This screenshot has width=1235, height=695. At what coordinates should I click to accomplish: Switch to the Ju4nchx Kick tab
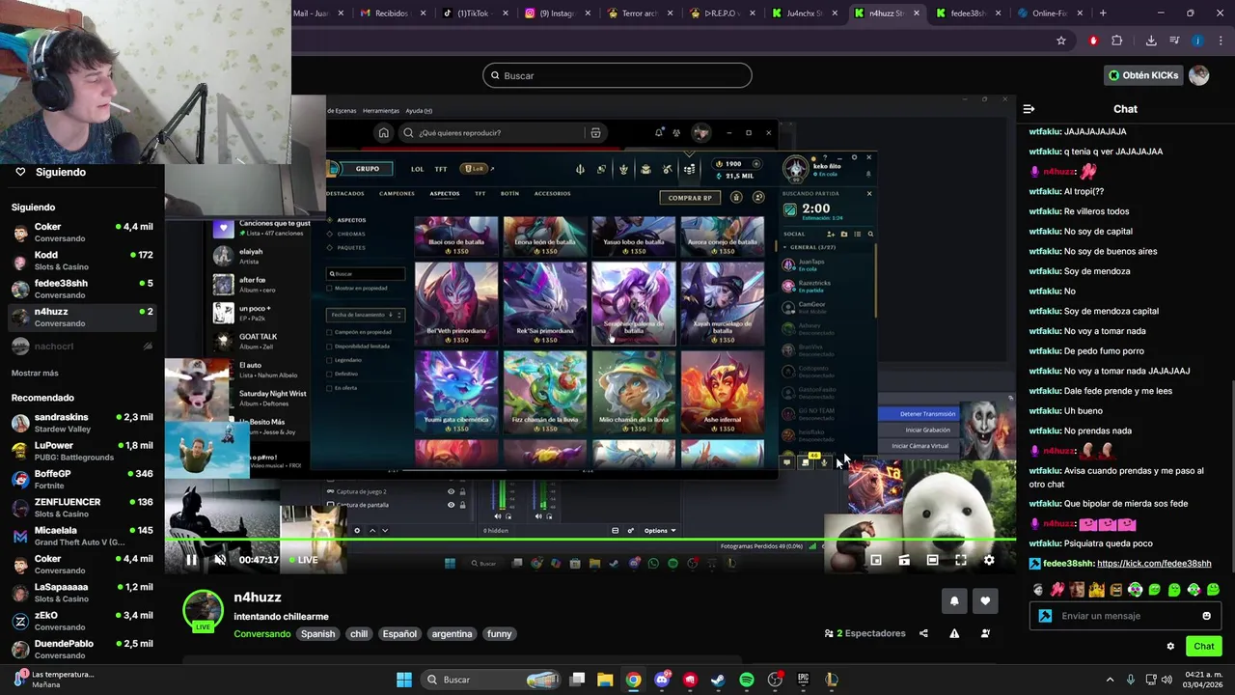pos(805,14)
